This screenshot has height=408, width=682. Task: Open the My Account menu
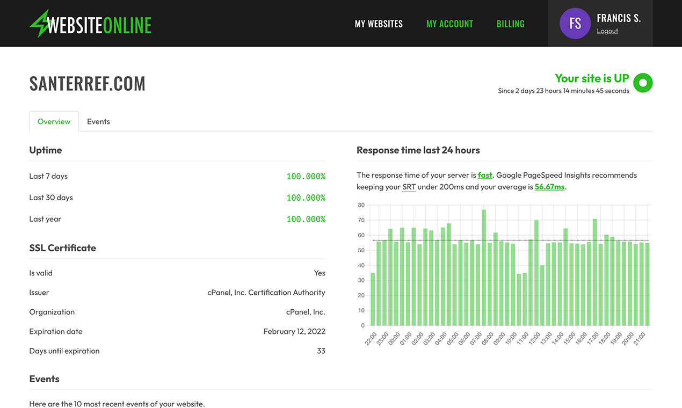449,24
